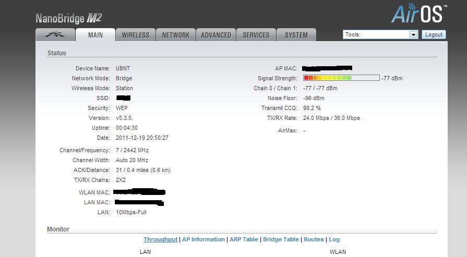Switch to the MAIN tab
This screenshot has height=257, width=467.
[95, 35]
